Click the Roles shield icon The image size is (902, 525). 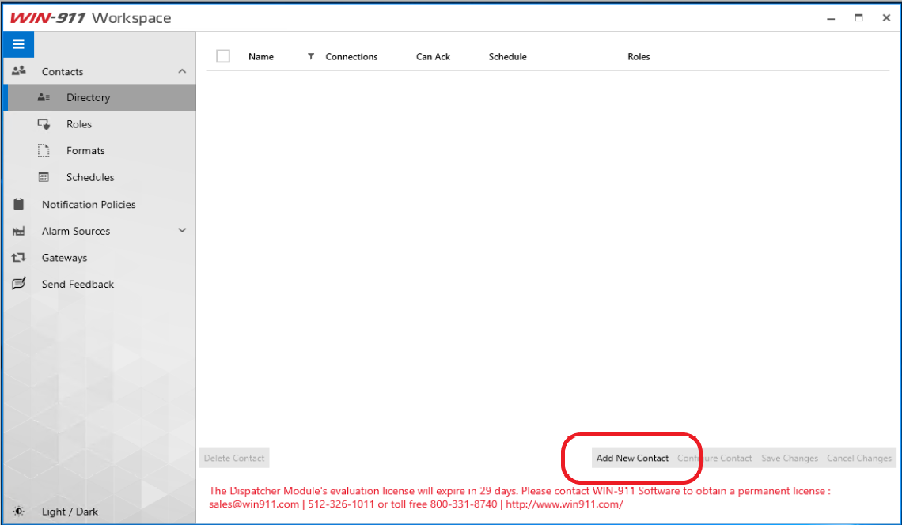(44, 123)
